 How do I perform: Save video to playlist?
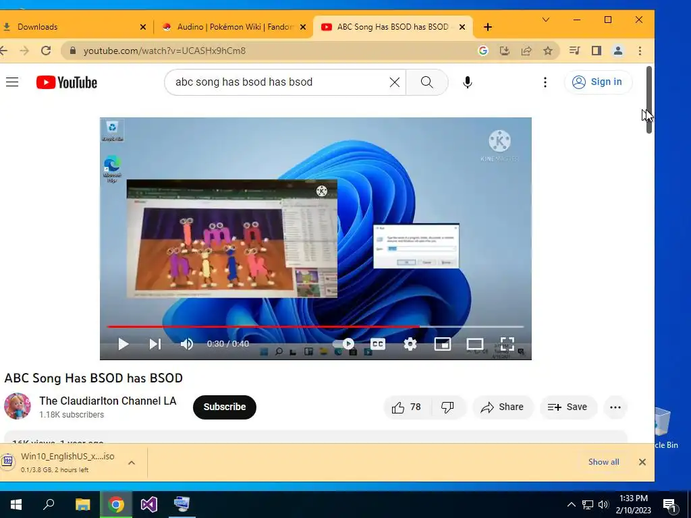[x=568, y=407]
